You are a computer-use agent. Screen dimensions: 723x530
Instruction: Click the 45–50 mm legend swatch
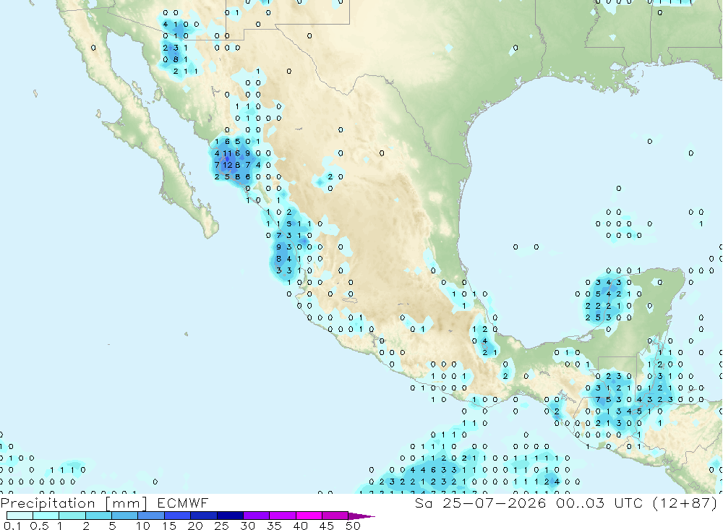coord(335,516)
